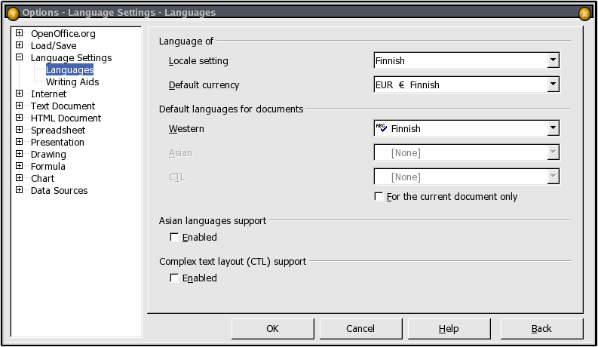This screenshot has width=598, height=347.
Task: Select Formula category label
Action: 48,167
